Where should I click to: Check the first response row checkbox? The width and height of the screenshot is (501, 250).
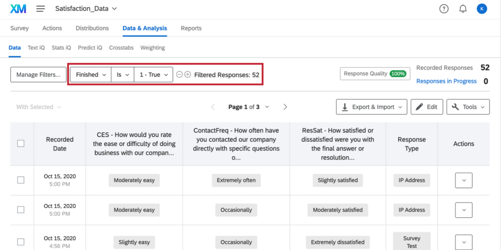[x=21, y=180]
